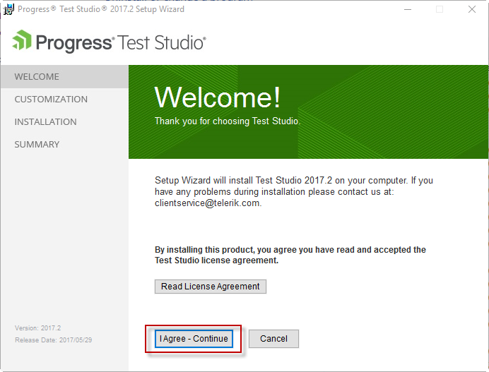Click the Welcome! heading on the banner
Screen dimensions: 489x372
218,97
